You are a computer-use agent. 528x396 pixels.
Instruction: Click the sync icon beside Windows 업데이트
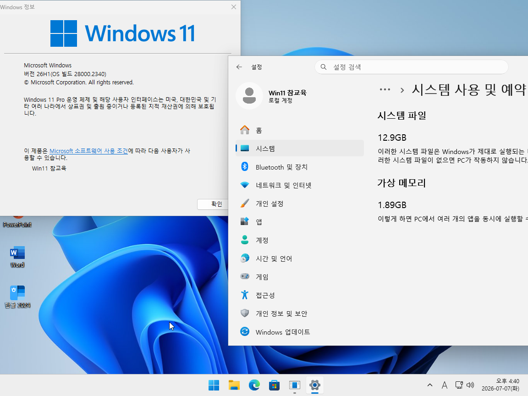[x=245, y=332]
